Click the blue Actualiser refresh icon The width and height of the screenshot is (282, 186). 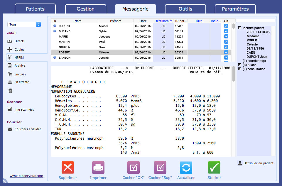(186, 168)
